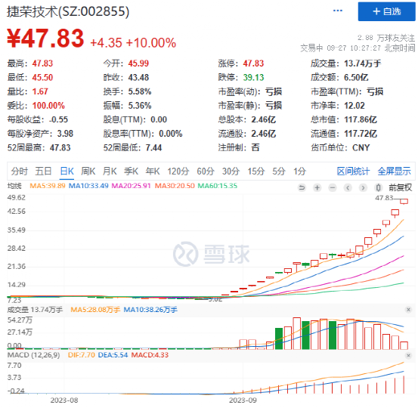Select the 年K chart tab
The width and height of the screenshot is (418, 408).
coord(153,171)
